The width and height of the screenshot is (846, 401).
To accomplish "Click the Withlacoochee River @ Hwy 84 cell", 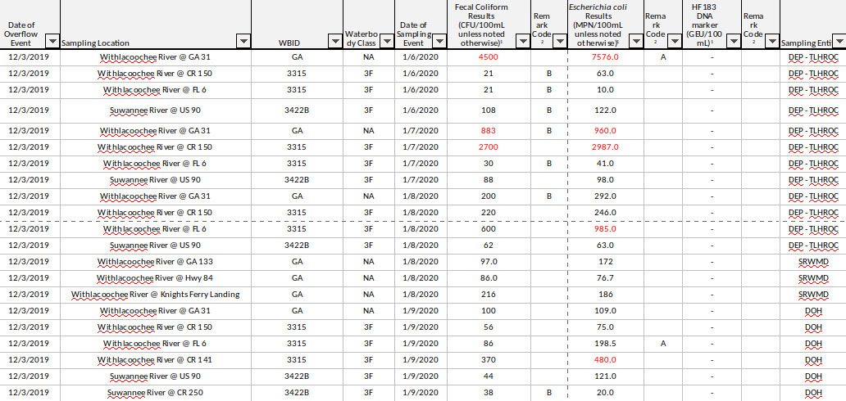I will tap(156, 278).
